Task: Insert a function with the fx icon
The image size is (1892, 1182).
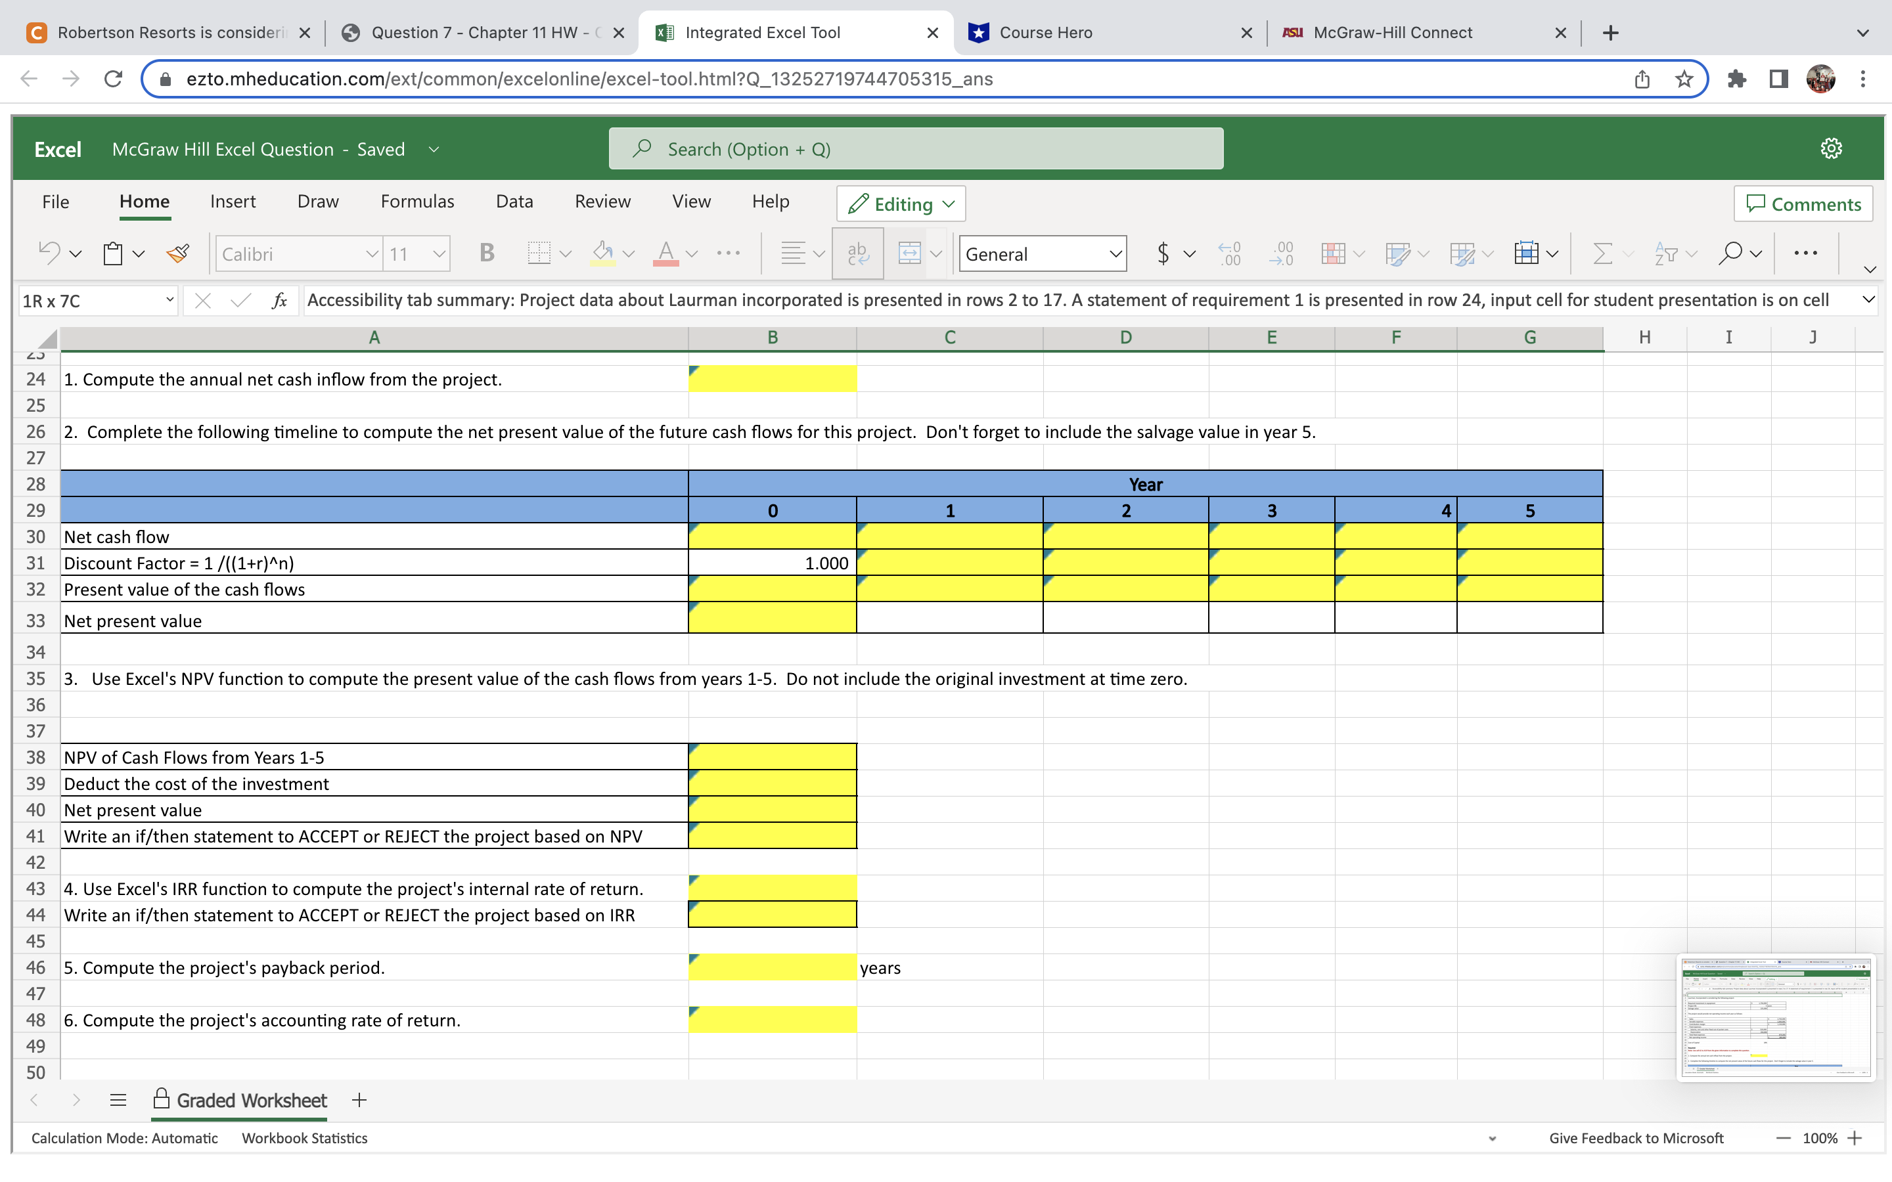Action: tap(280, 301)
